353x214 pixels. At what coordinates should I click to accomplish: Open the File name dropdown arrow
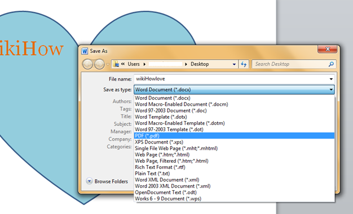pyautogui.click(x=331, y=79)
